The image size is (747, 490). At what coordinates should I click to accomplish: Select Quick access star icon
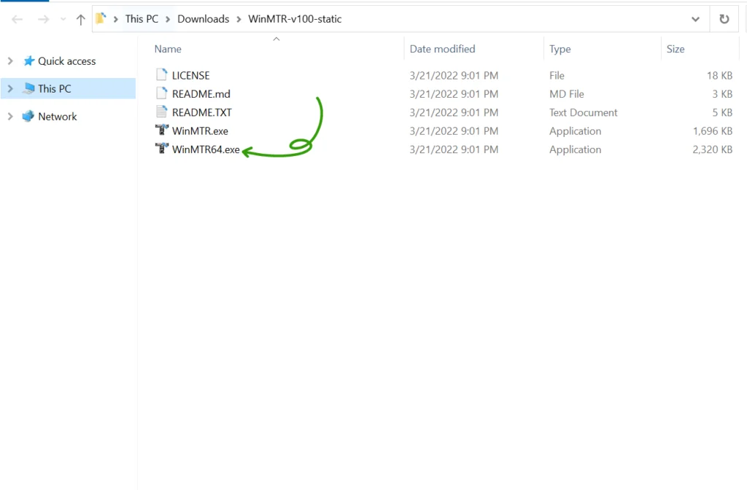coord(29,61)
